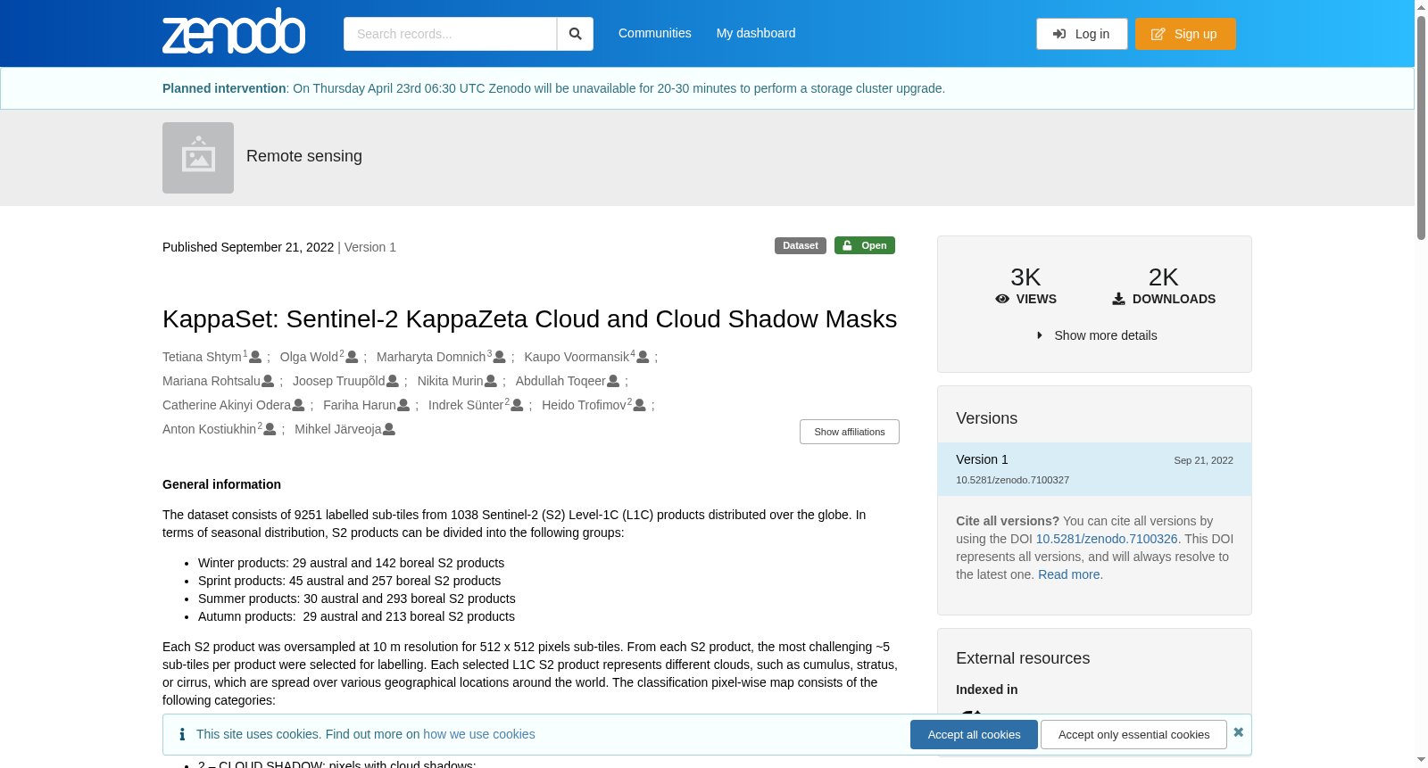Click author name Fariha Harun
This screenshot has width=1428, height=768.
click(360, 405)
